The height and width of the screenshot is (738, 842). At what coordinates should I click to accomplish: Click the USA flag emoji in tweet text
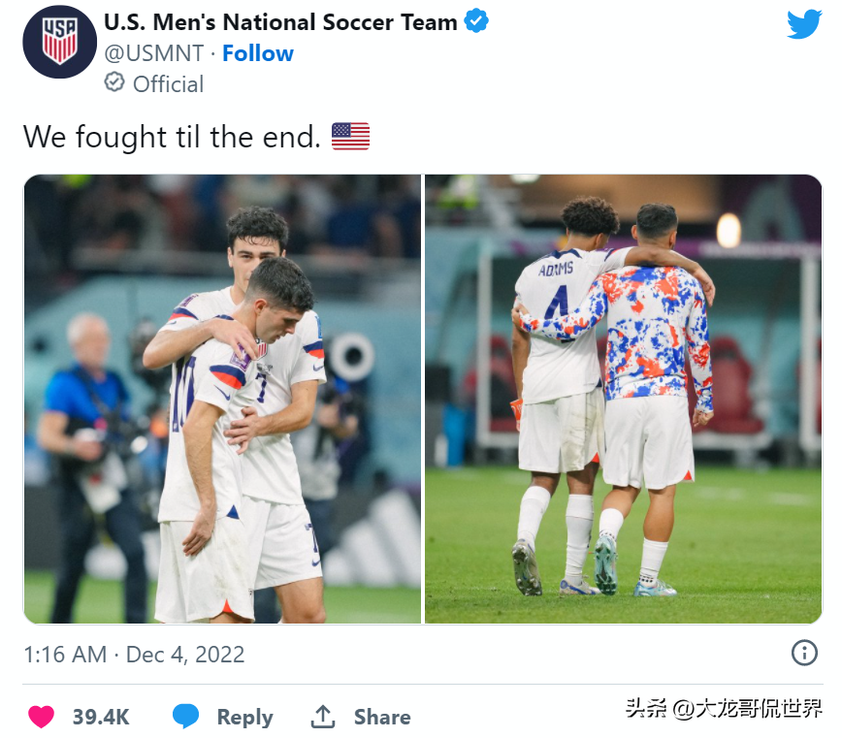click(350, 136)
